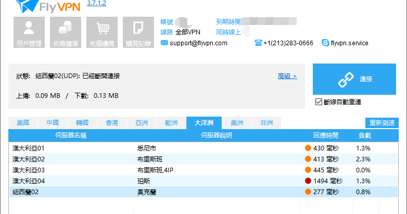Sort by 負載 column header
Screen dimensions: 407x214
tap(365, 135)
